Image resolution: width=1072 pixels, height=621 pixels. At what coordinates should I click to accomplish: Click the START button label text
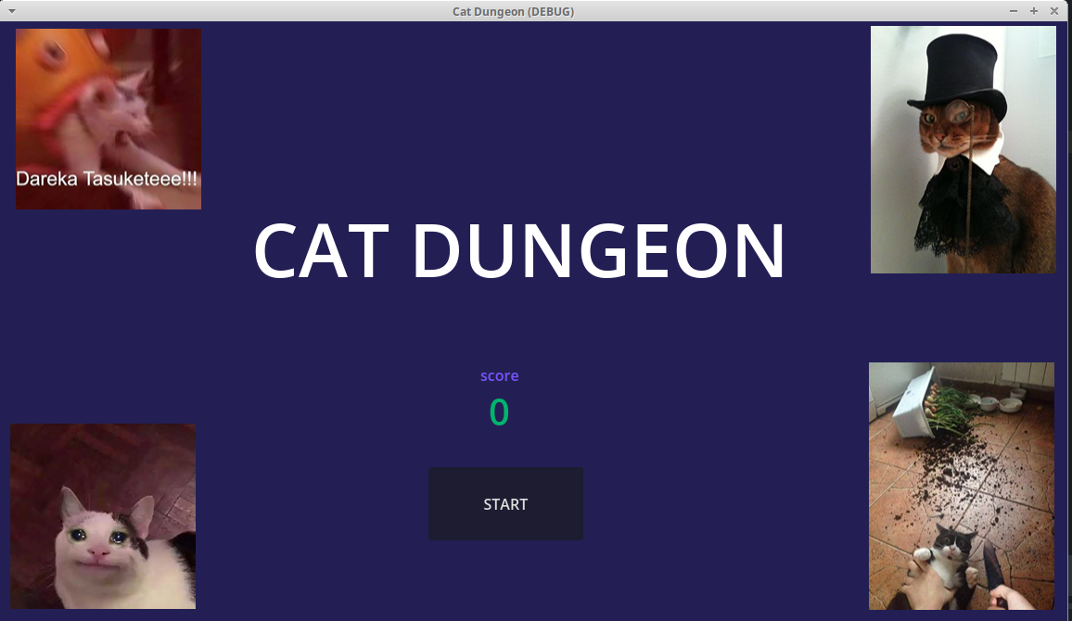pyautogui.click(x=505, y=504)
